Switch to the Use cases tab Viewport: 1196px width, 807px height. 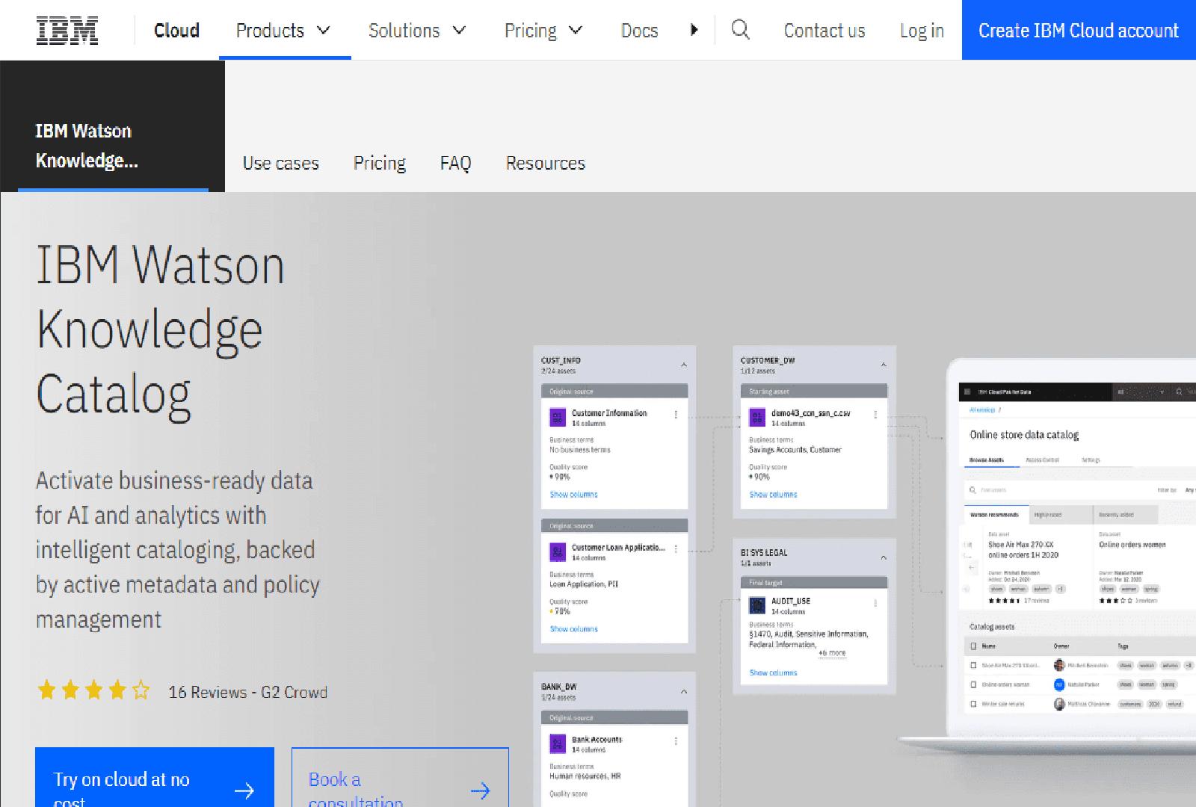[281, 163]
